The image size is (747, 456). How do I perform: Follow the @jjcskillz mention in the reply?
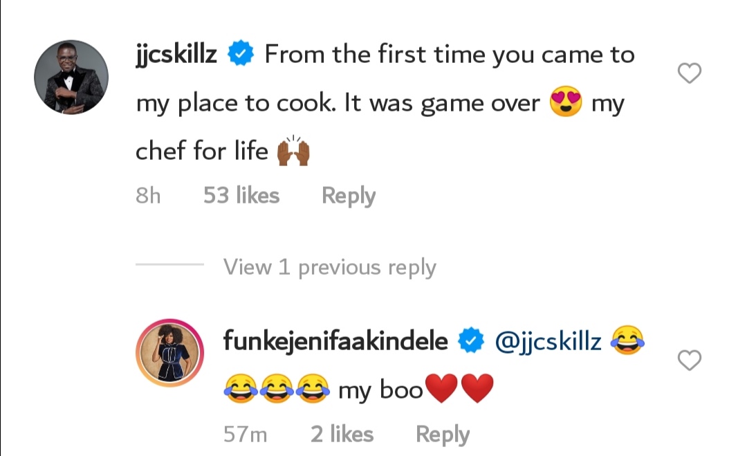(x=548, y=341)
